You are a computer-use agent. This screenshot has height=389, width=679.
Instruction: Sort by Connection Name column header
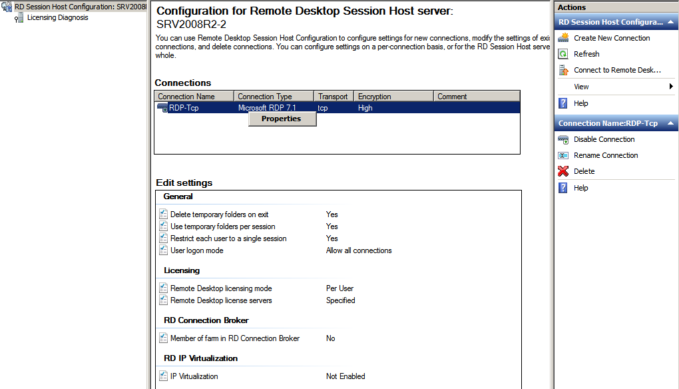[x=194, y=96]
